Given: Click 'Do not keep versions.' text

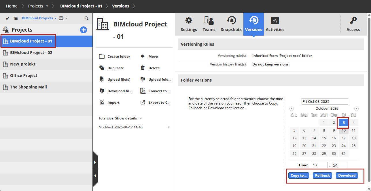Looking at the screenshot, I should 271,64.
